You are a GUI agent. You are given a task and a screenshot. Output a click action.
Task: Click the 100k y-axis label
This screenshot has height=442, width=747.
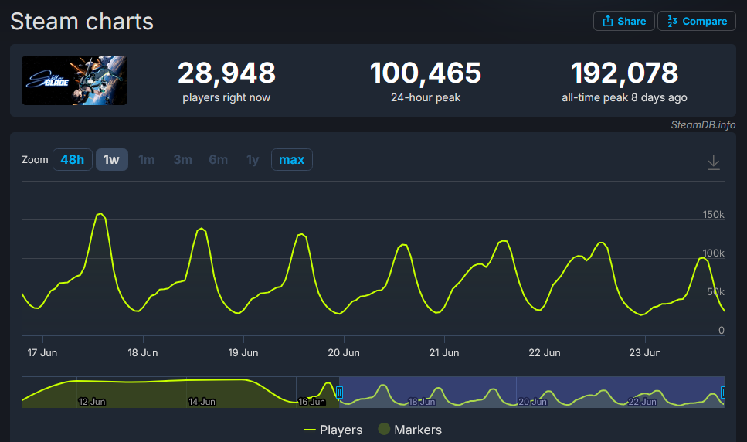pyautogui.click(x=713, y=253)
